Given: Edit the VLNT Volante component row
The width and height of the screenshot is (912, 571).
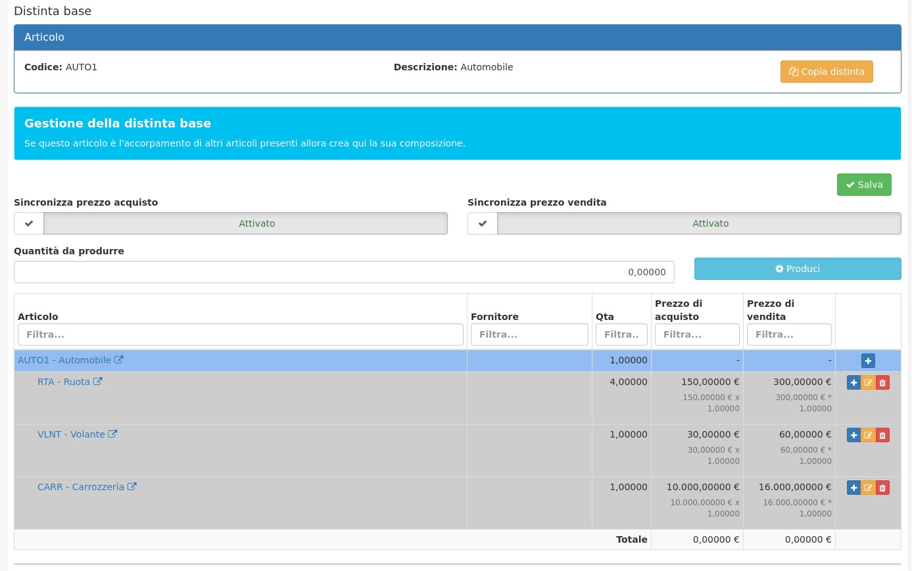Looking at the screenshot, I should tap(868, 435).
